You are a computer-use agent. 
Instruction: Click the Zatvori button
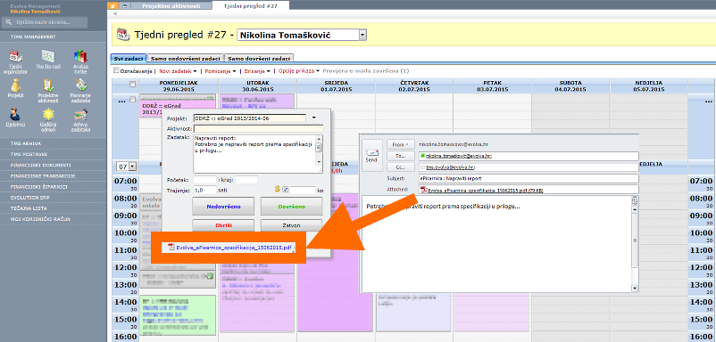291,225
